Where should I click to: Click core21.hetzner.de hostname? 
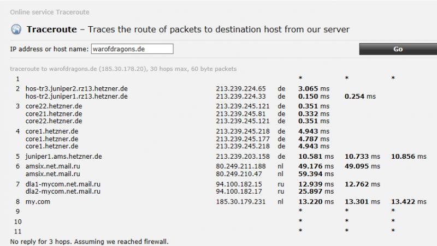coord(54,114)
